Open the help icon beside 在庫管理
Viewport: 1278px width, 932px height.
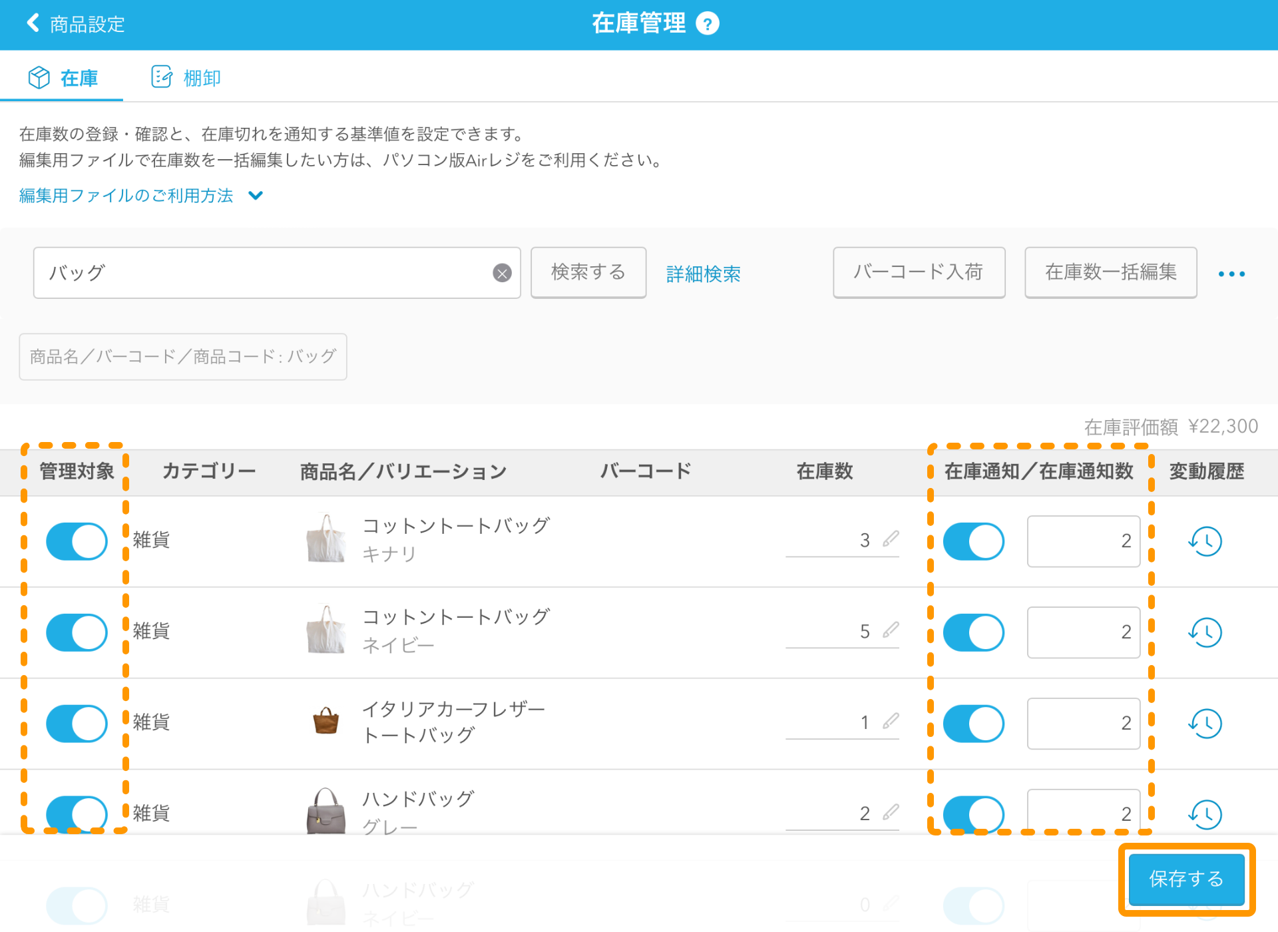click(707, 24)
